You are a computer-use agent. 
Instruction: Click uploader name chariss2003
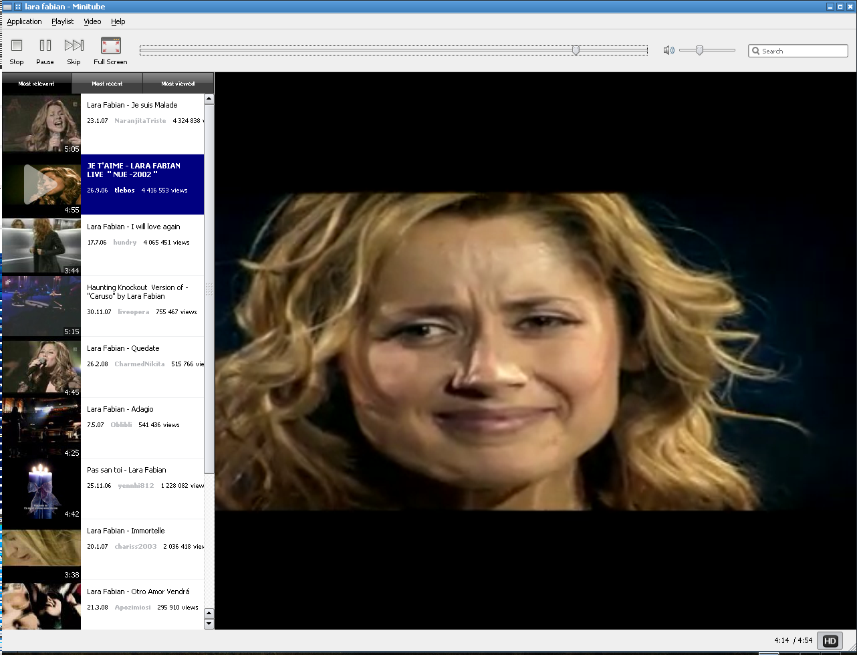click(x=136, y=547)
